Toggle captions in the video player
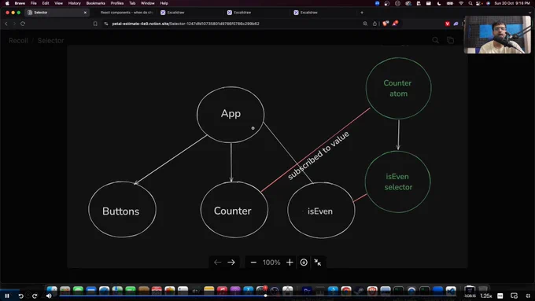This screenshot has height=301, width=535. point(500,295)
